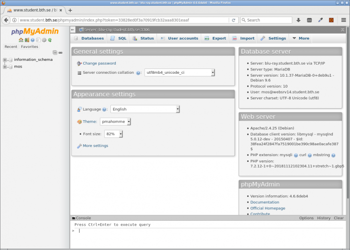Open the Status tab
The width and height of the screenshot is (350, 250).
(143, 38)
